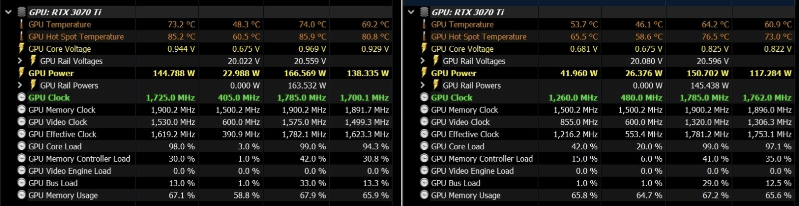Select left panel's GPU Video Engine Load label
Viewport: 799px width, 206px height.
pyautogui.click(x=70, y=171)
